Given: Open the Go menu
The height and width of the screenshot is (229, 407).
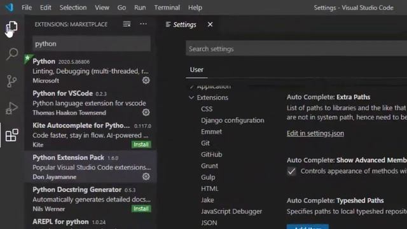Looking at the screenshot, I should point(121,8).
